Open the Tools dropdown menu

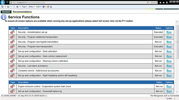click(38, 7)
